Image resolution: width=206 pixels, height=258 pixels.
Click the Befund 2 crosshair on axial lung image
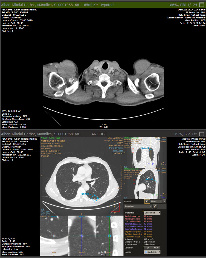[x=95, y=198]
